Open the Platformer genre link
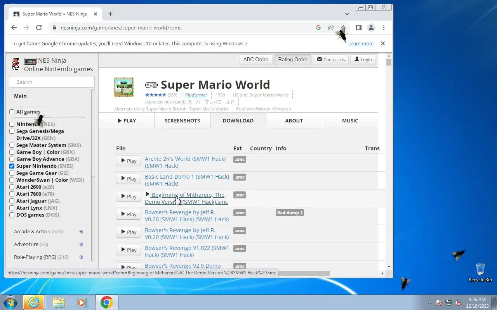This screenshot has height=310, width=497. click(x=196, y=95)
